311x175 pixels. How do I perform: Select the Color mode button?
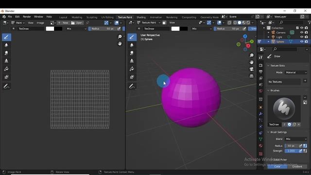[x=277, y=166]
